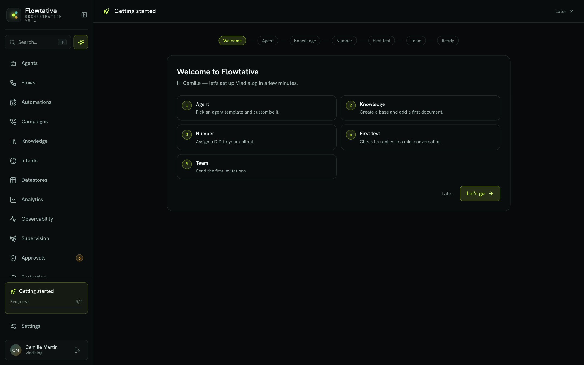Image resolution: width=584 pixels, height=365 pixels.
Task: Open the Knowledge base setup card
Action: pyautogui.click(x=420, y=108)
